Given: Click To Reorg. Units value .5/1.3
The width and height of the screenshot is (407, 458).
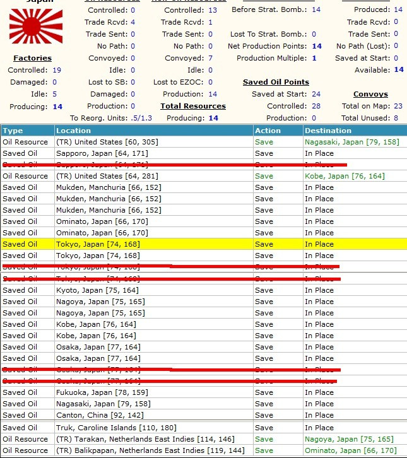Looking at the screenshot, I should pyautogui.click(x=141, y=118).
